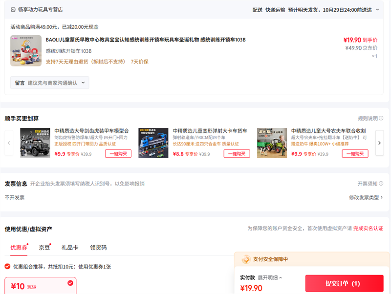Switch to the 京豆 tab
The height and width of the screenshot is (294, 391).
click(x=44, y=248)
